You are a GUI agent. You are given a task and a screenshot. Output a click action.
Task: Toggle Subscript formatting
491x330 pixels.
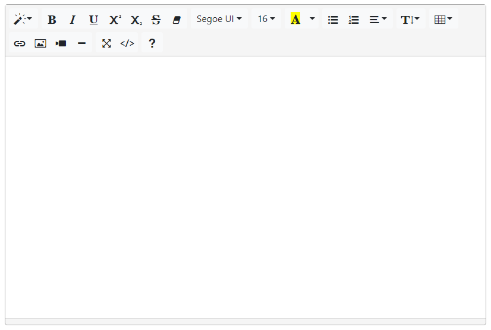click(x=136, y=19)
